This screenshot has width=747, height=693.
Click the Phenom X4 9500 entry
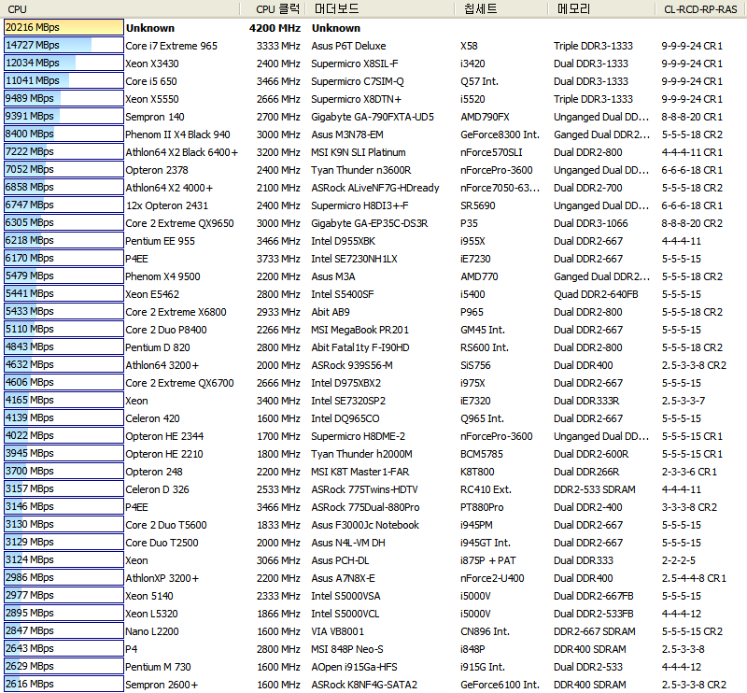(162, 276)
